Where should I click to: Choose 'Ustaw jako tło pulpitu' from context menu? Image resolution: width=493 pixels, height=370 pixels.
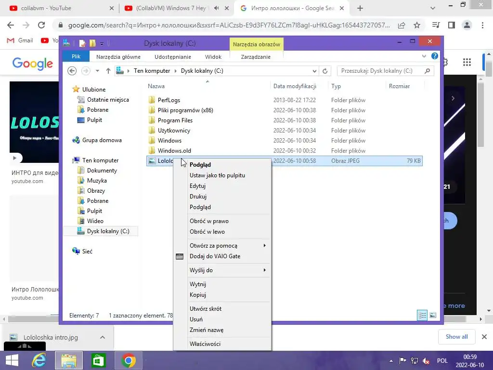(217, 175)
